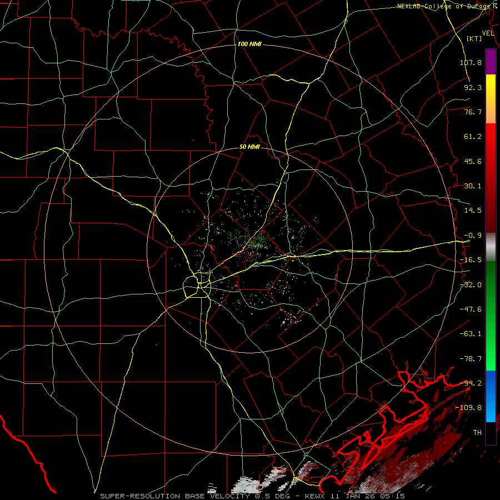Click the -78.7 velocity scale value
The image size is (500, 500).
(471, 359)
